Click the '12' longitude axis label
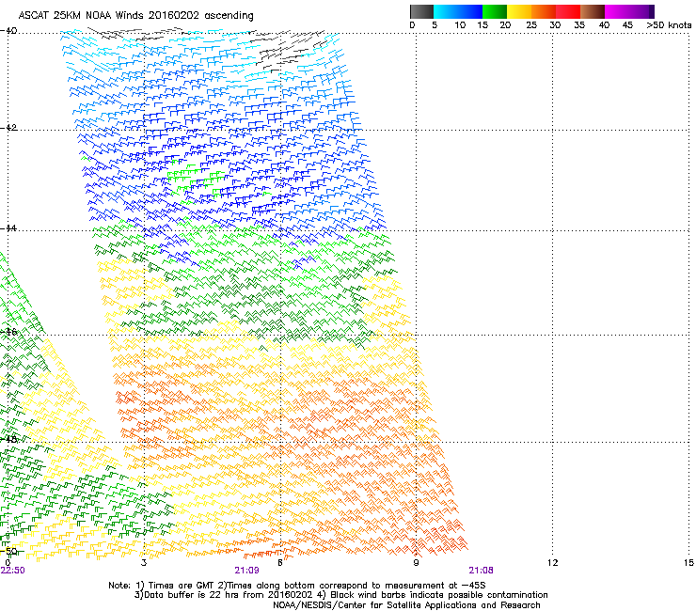The width and height of the screenshot is (696, 611). (552, 563)
